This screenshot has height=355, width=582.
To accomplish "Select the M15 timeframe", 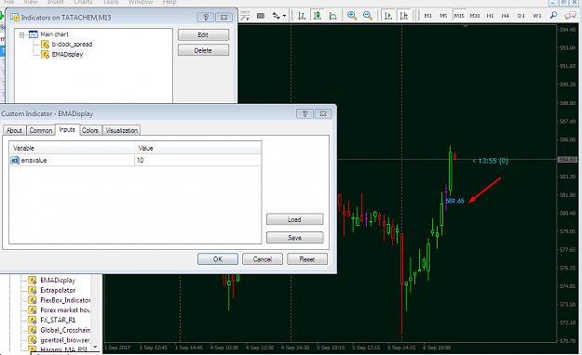I will (x=459, y=16).
